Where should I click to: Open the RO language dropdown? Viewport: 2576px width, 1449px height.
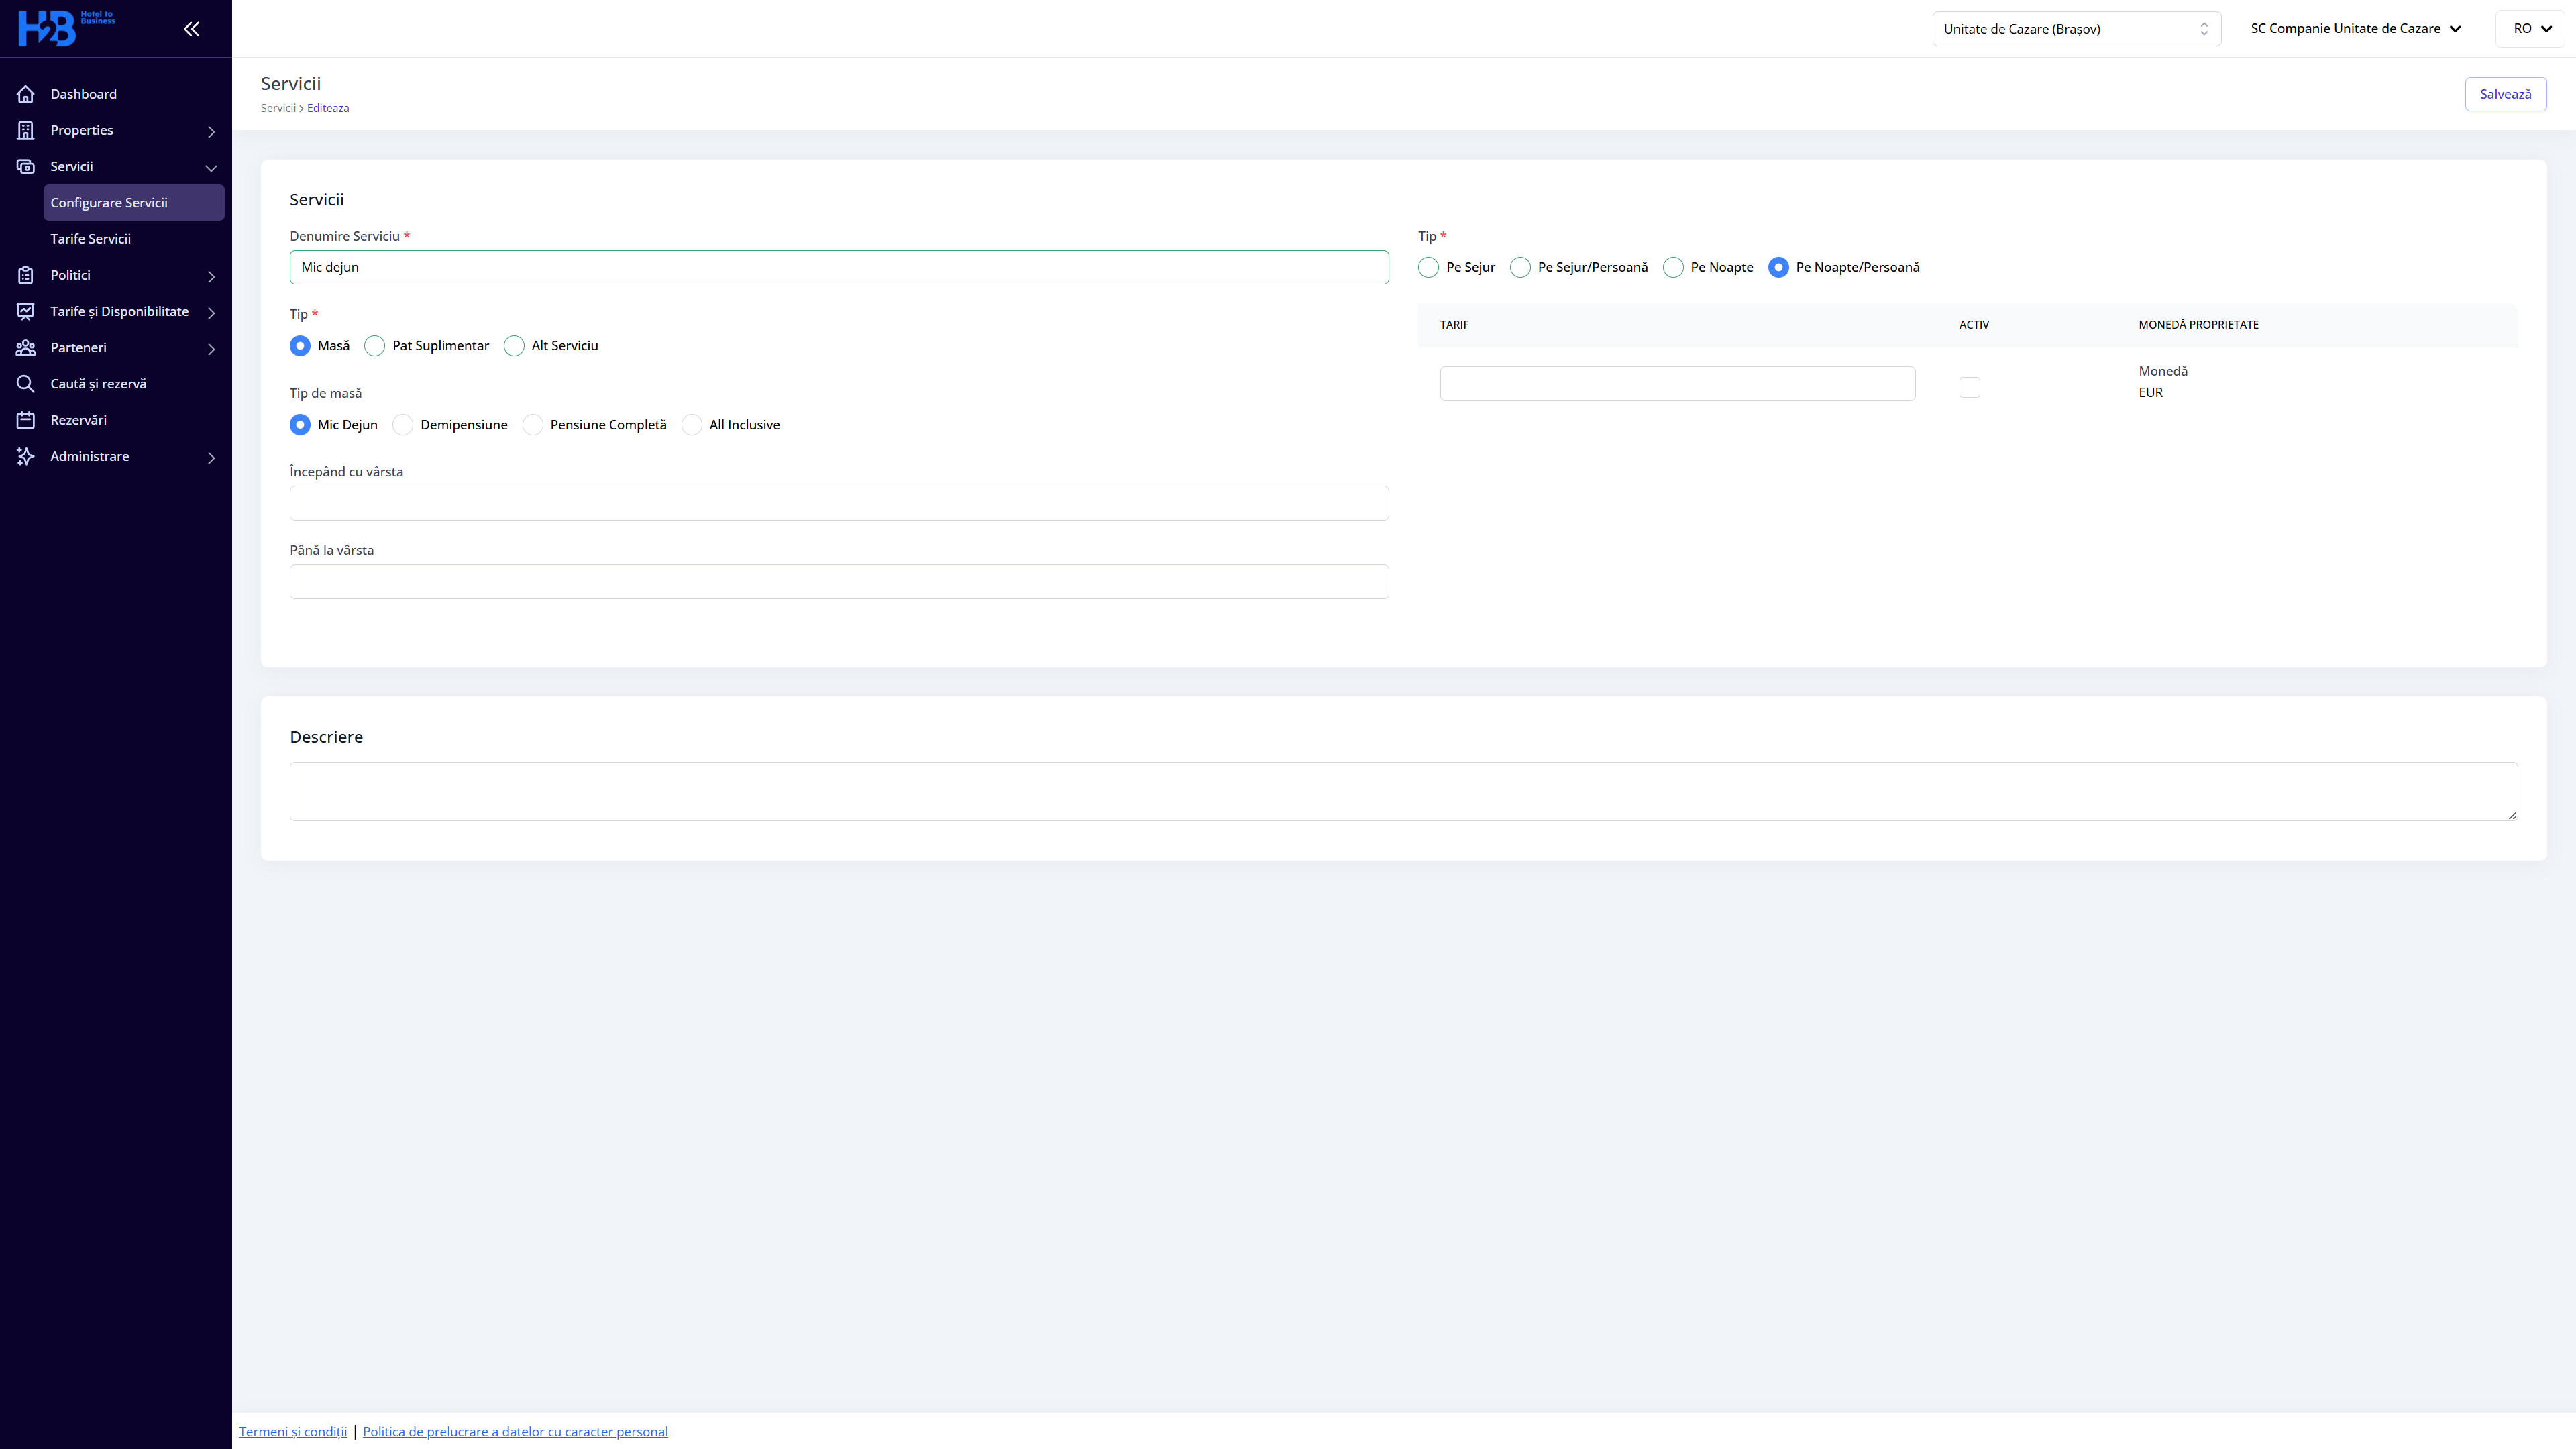point(2531,29)
